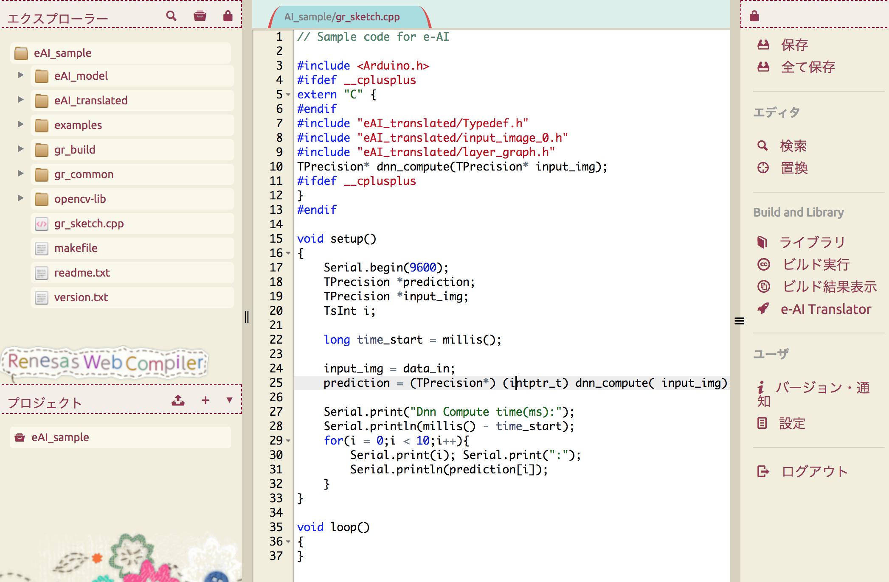
Task: Expand the eAI_model folder
Action: 20,75
